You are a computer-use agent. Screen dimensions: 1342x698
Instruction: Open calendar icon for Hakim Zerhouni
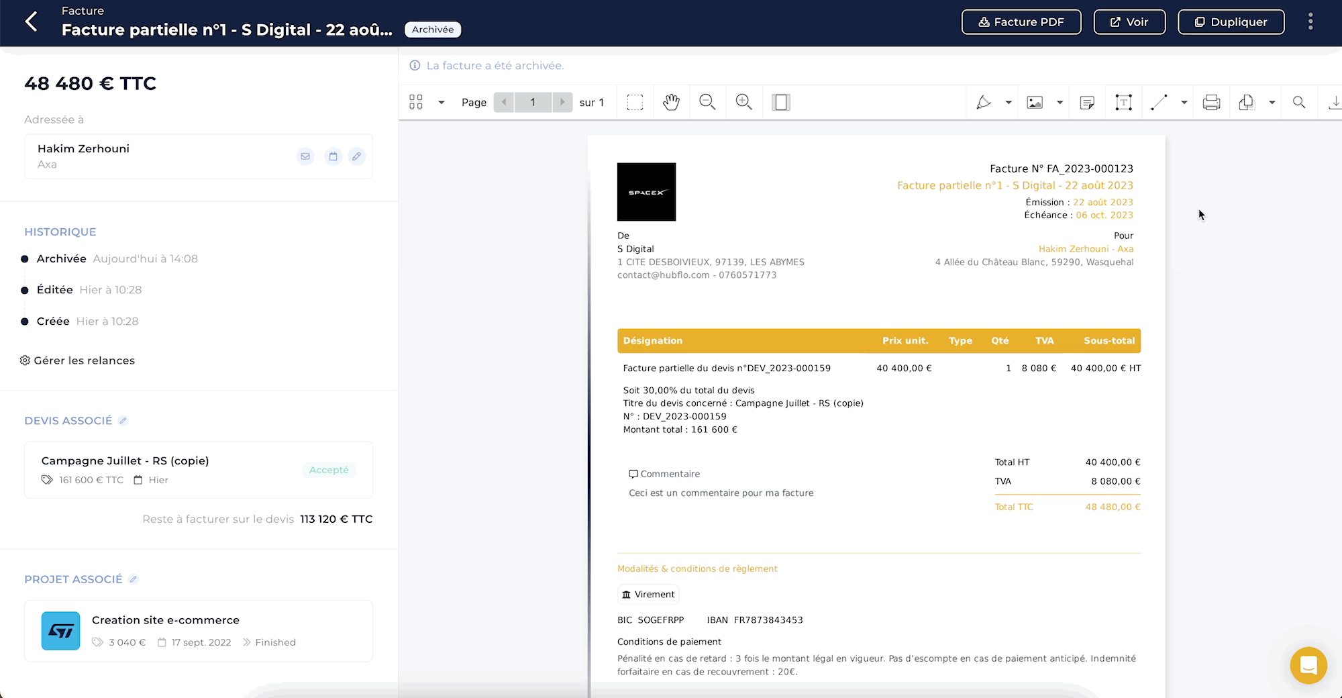pyautogui.click(x=333, y=156)
